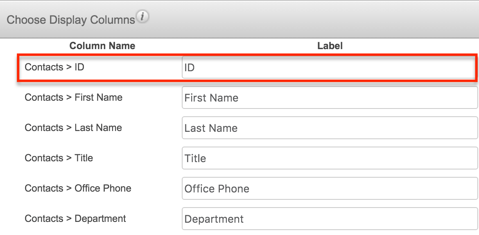Image resolution: width=479 pixels, height=235 pixels.
Task: Click the Contacts > Department column name
Action: 75,219
